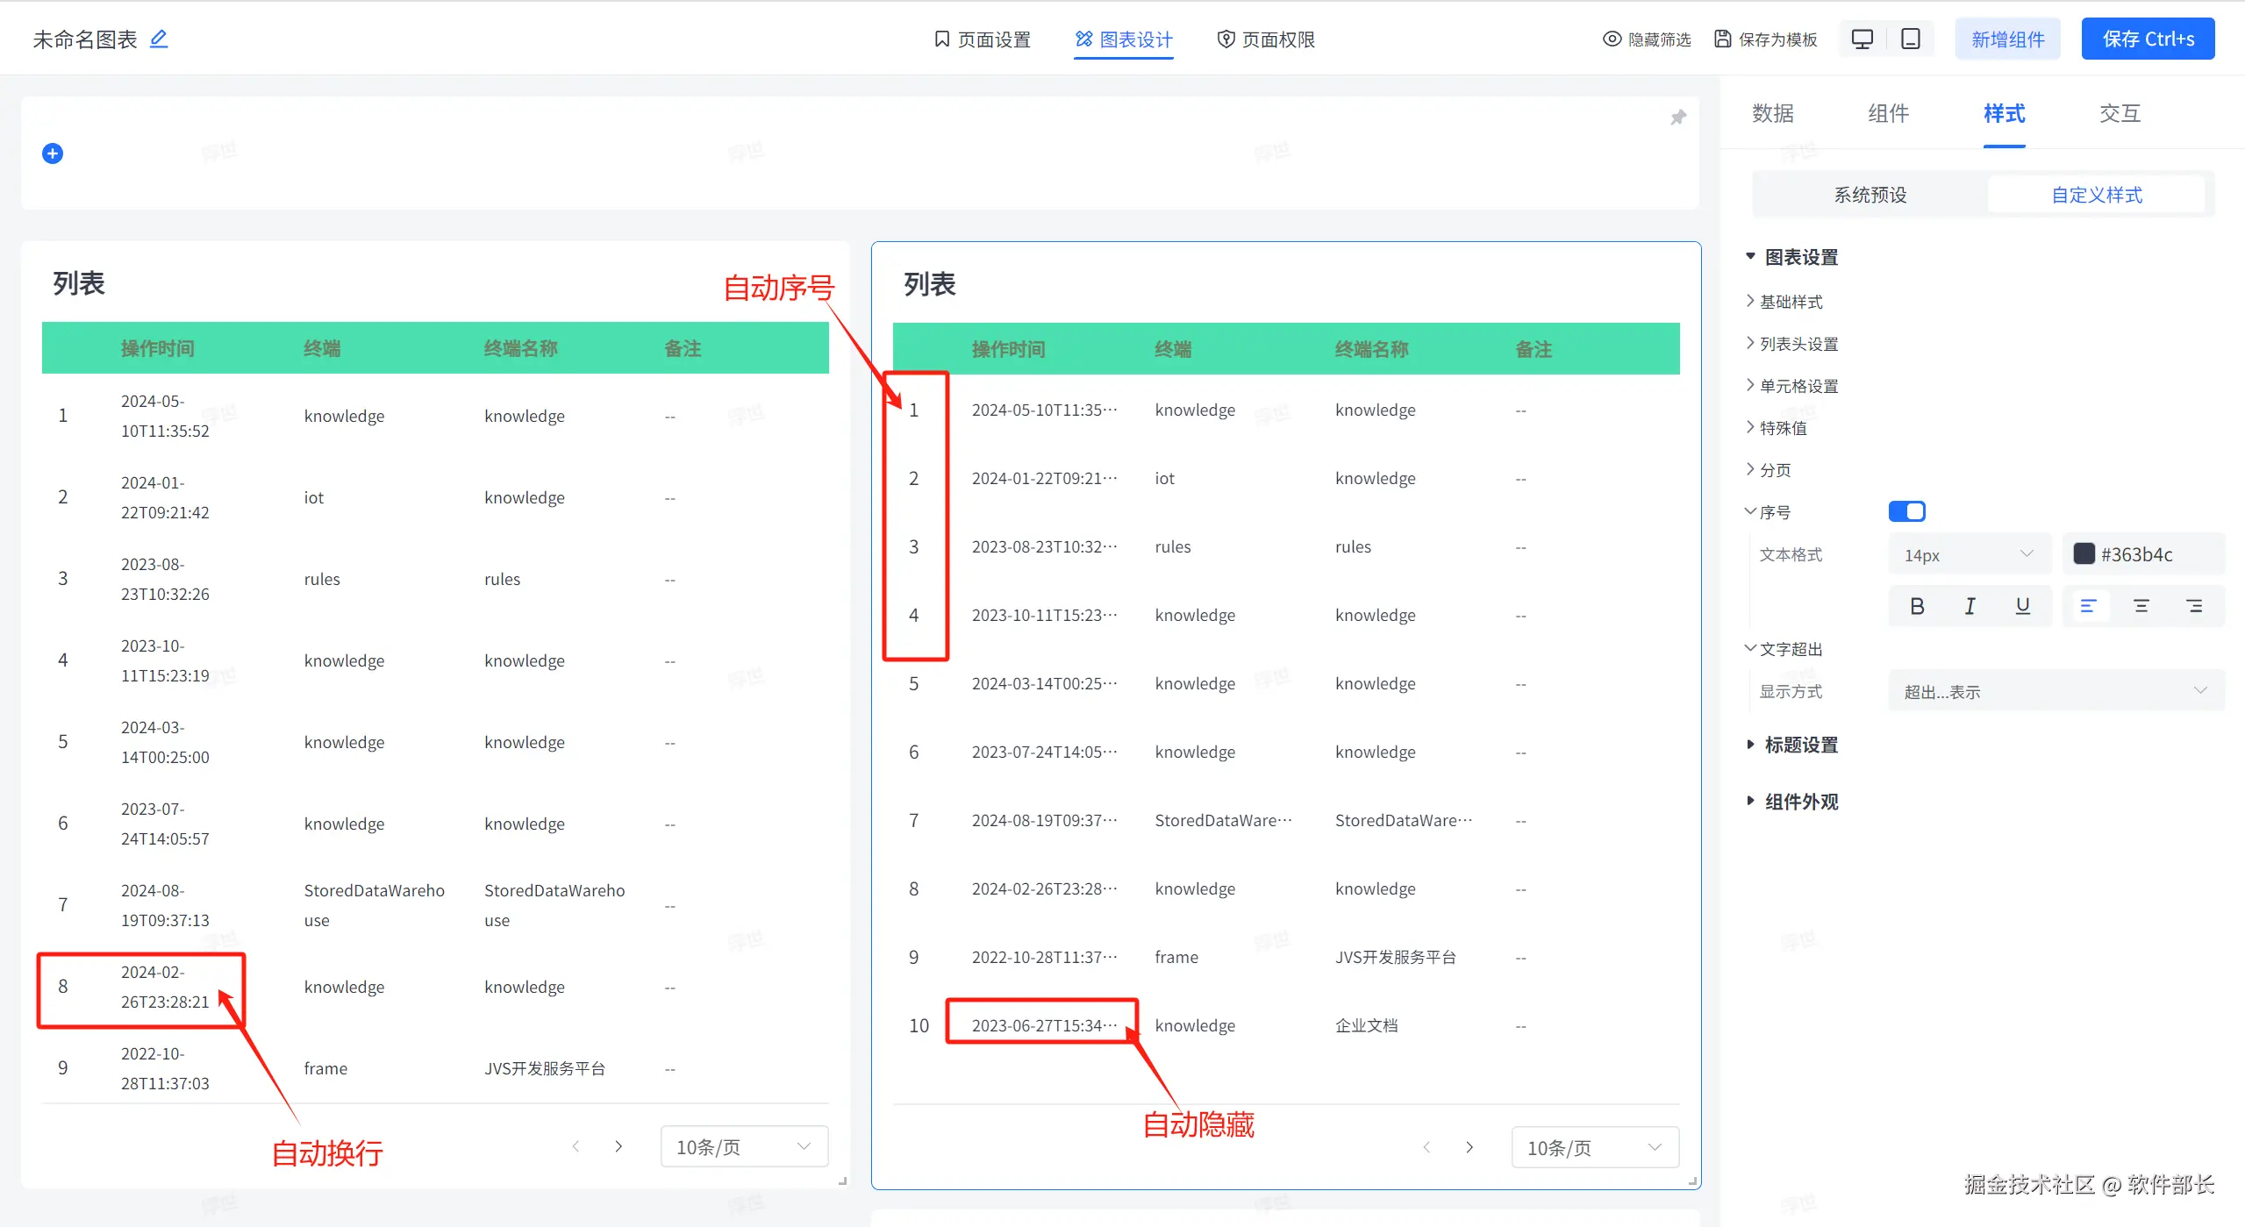The height and width of the screenshot is (1227, 2245).
Task: Click 隐藏筛选 eye toggle
Action: coord(1646,39)
